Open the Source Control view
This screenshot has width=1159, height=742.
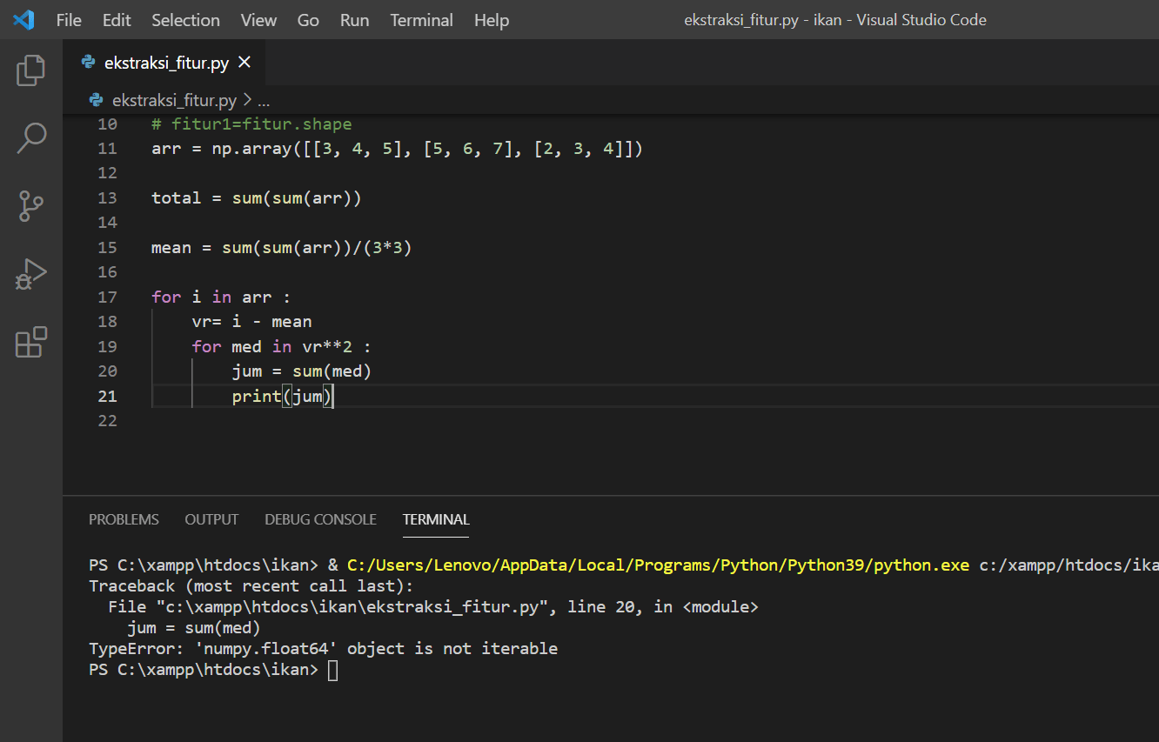coord(30,206)
